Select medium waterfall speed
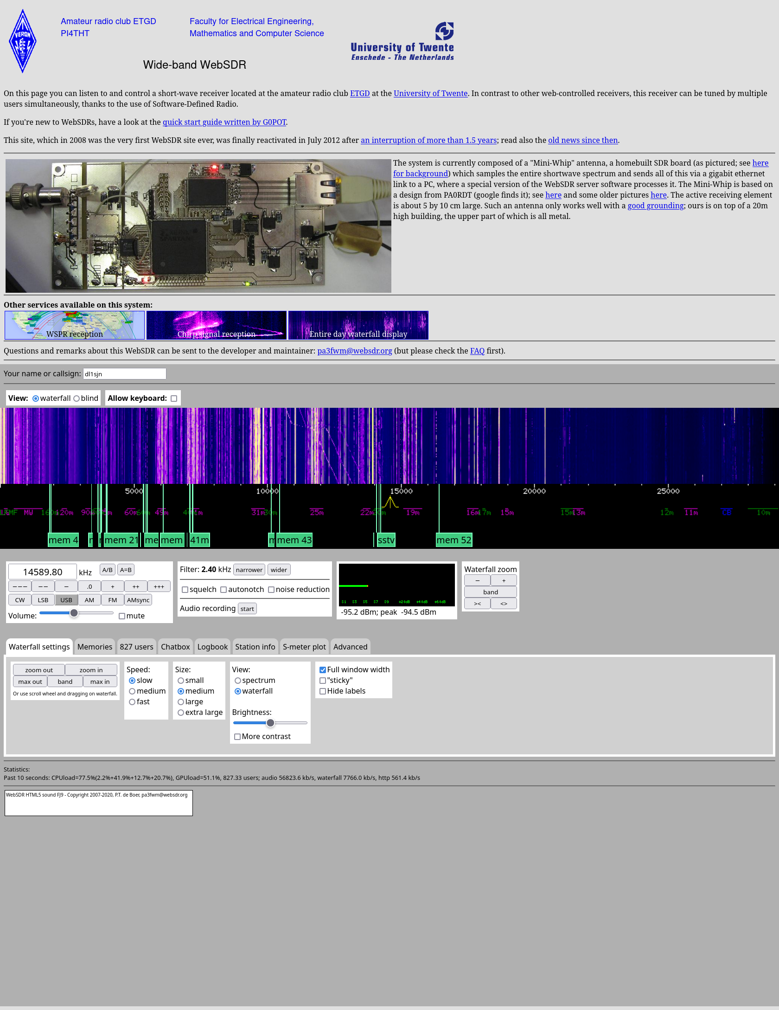Image resolution: width=779 pixels, height=1010 pixels. coord(132,691)
